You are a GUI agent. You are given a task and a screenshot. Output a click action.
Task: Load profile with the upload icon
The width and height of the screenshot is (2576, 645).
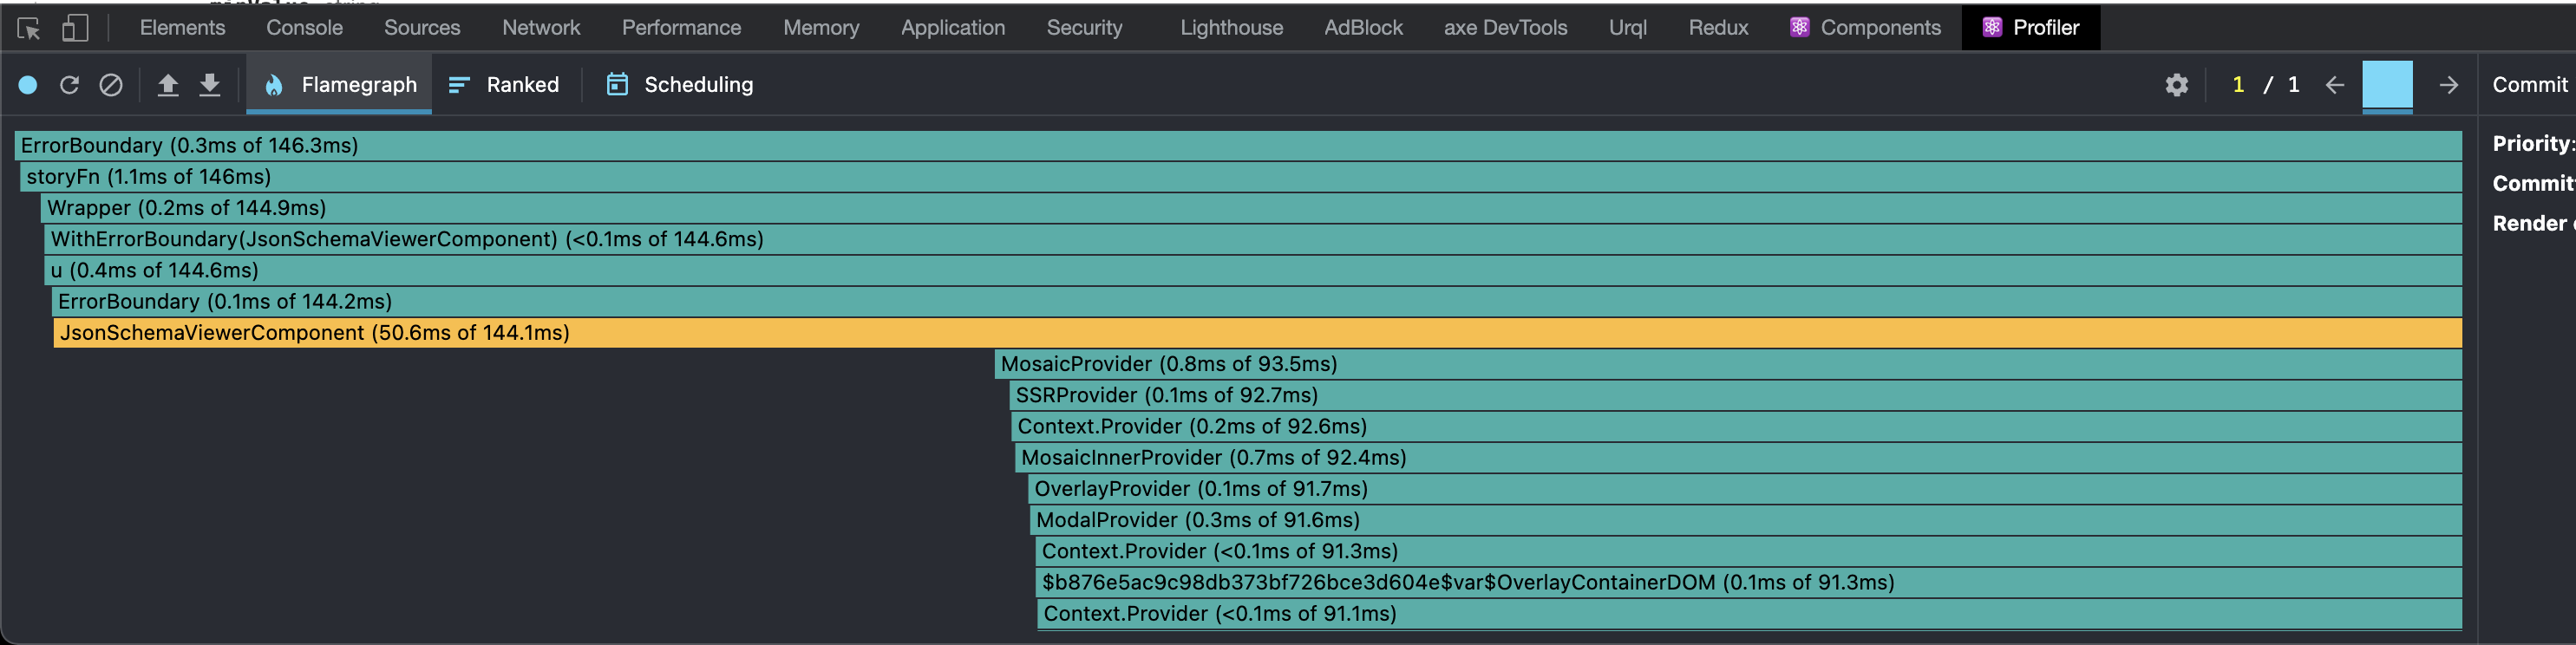coord(168,85)
